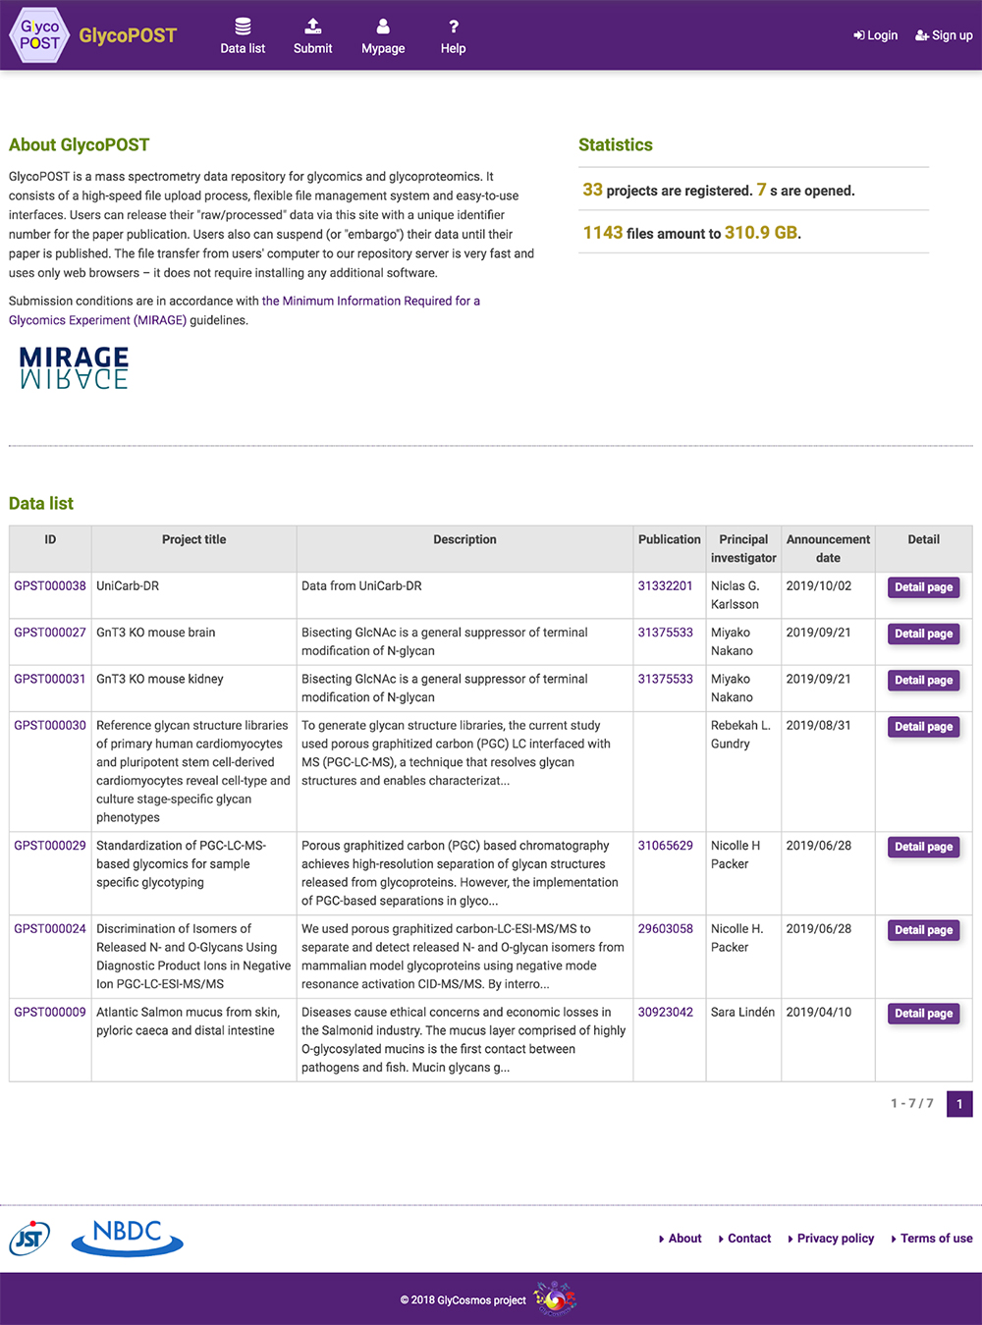Open the About footer link
982x1325 pixels.
tap(680, 1239)
